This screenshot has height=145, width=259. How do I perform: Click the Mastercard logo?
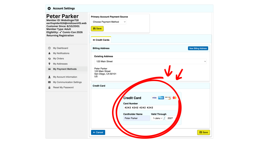pos(175,98)
